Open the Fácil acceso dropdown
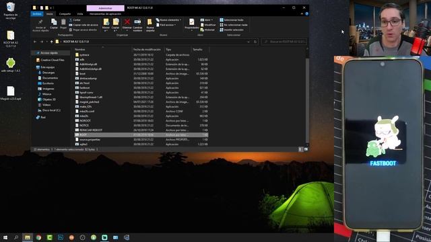The width and height of the screenshot is (431, 242). [x=166, y=25]
